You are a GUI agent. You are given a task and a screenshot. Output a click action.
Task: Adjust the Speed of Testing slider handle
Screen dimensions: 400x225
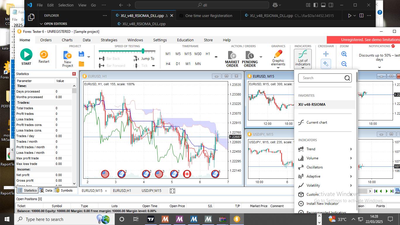click(143, 51)
